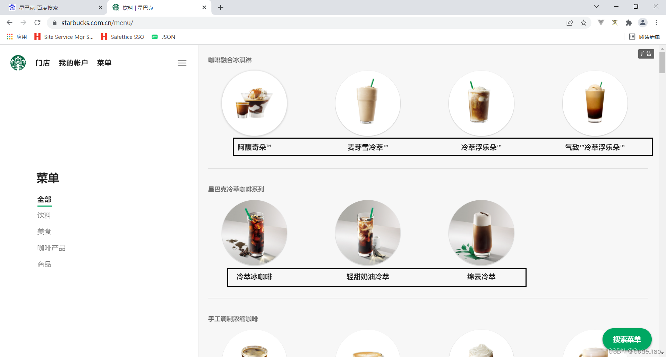Bookmark this page with the star

tap(583, 23)
